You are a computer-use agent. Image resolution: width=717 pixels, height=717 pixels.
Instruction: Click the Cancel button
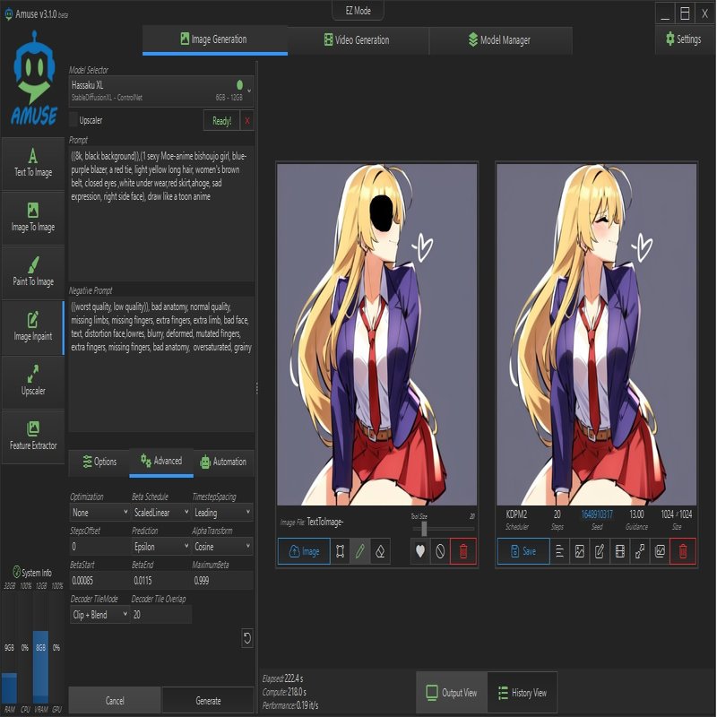[115, 701]
